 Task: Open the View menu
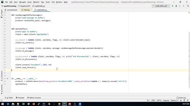coord(16,2)
